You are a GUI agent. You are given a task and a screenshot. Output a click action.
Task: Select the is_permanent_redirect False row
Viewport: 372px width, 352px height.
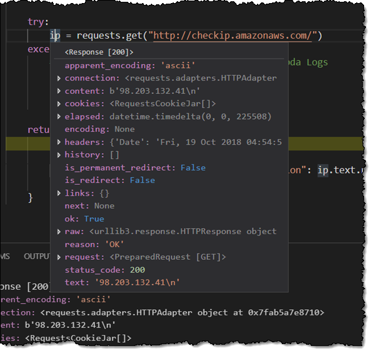(x=135, y=168)
